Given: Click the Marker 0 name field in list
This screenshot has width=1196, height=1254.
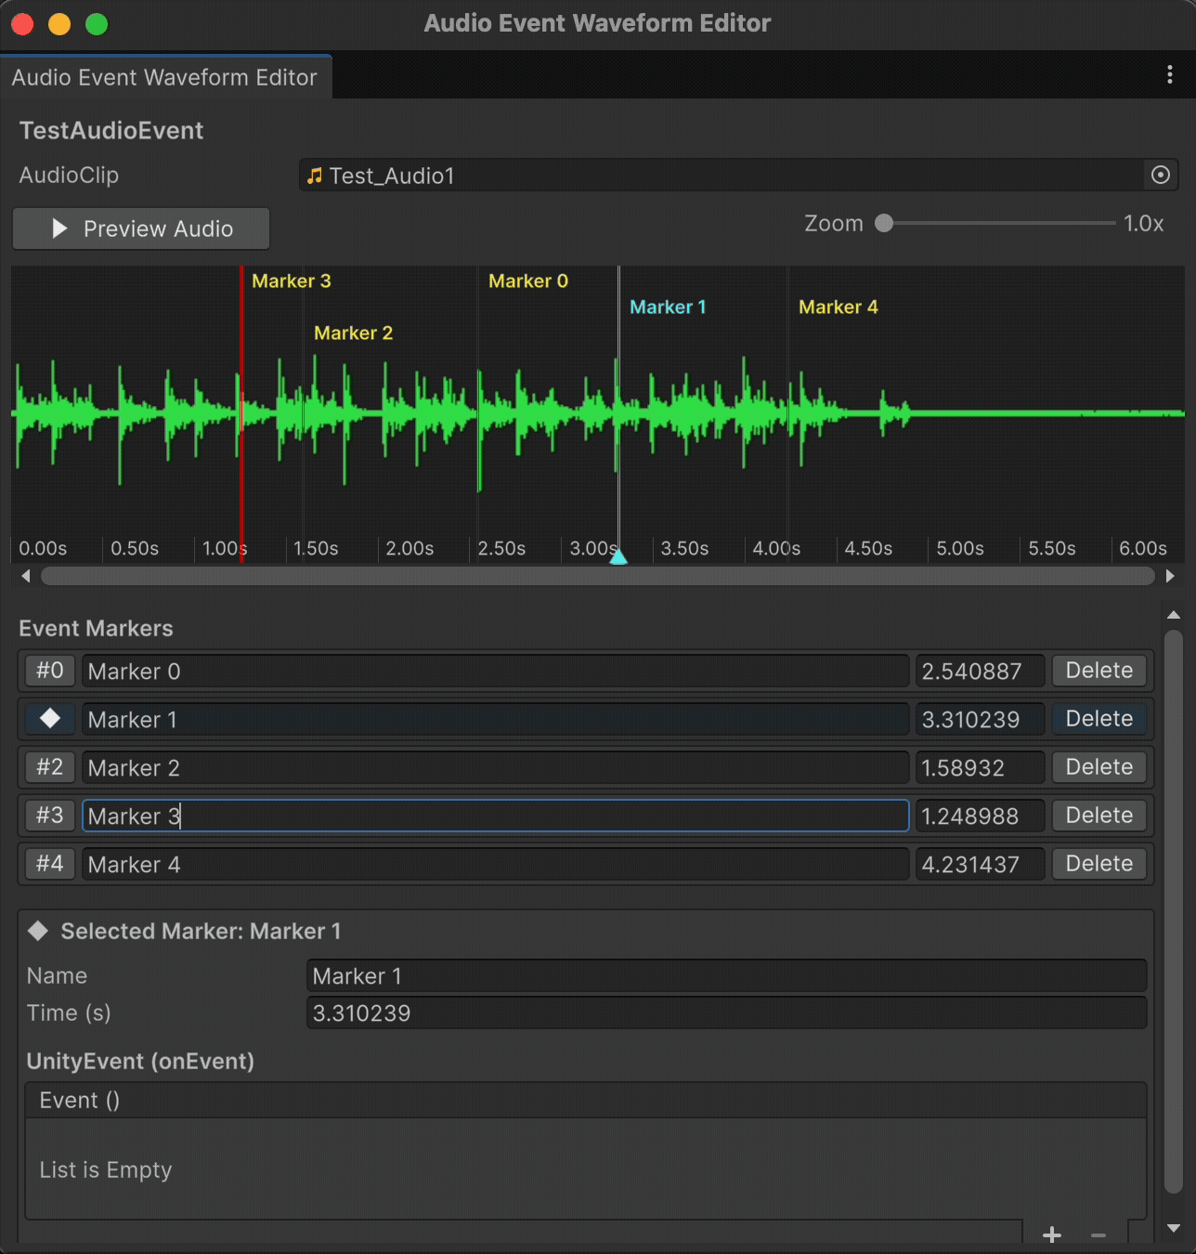Looking at the screenshot, I should [x=495, y=671].
